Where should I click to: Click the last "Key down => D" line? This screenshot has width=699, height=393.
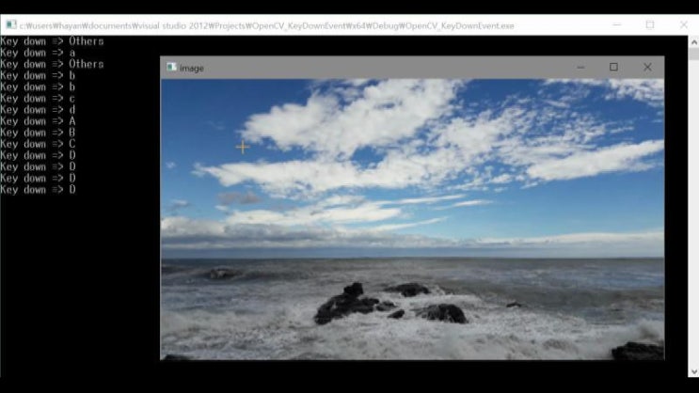pyautogui.click(x=38, y=190)
